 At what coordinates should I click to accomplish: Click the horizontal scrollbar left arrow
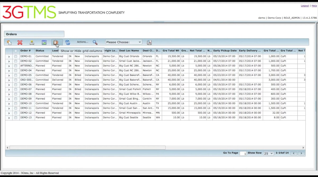point(7,148)
